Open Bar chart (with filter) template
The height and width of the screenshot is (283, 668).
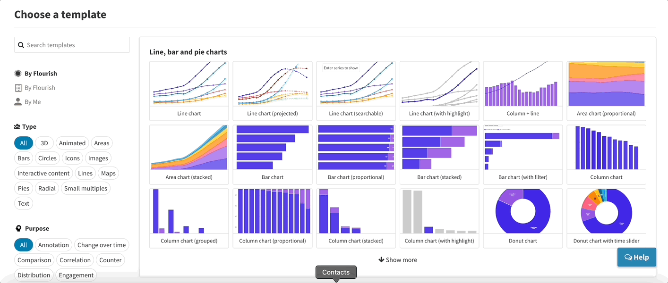point(522,148)
